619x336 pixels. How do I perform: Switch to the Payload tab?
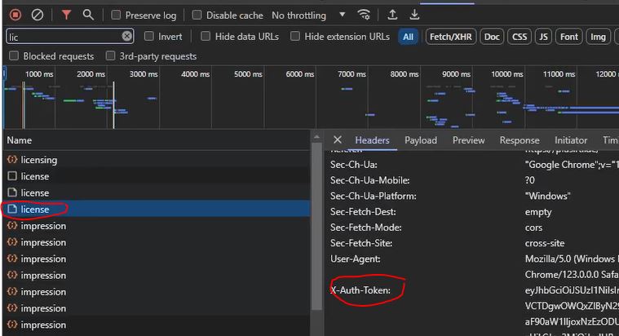(x=421, y=140)
